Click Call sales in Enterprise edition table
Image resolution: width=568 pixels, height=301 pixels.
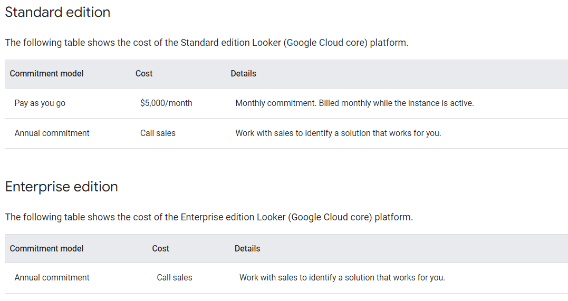tap(175, 278)
